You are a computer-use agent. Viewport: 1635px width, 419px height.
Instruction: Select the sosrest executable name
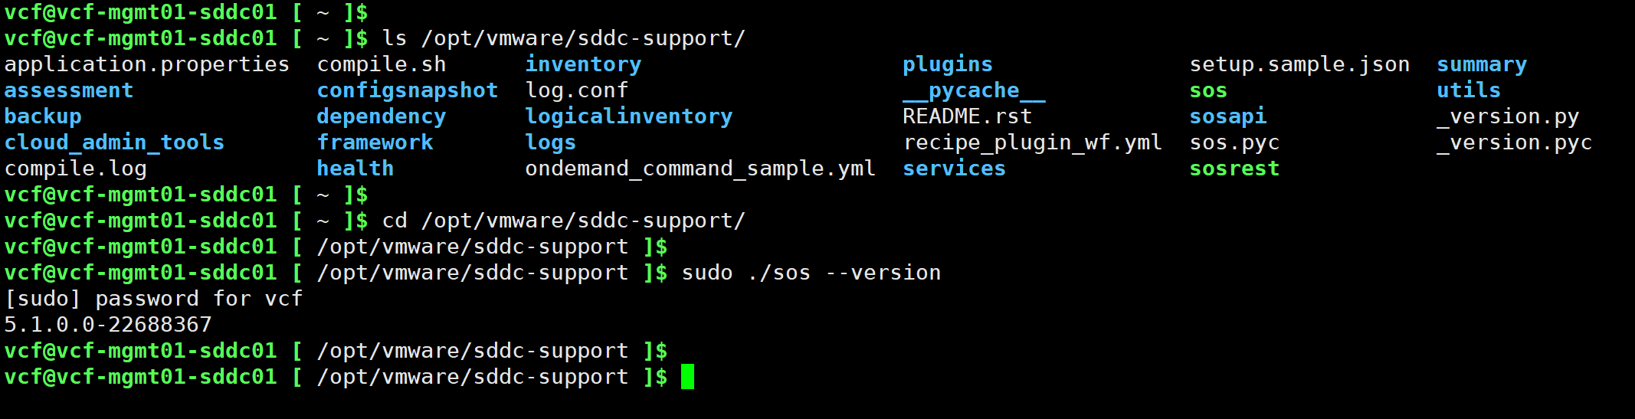pos(1234,169)
